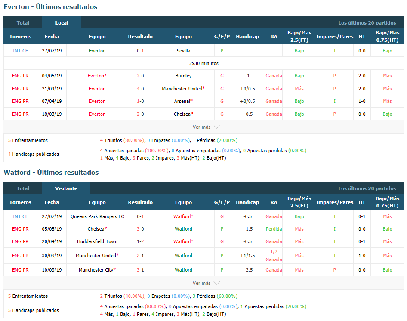The width and height of the screenshot is (407, 321).
Task: Click Watford - Últimos resultados heading
Action: coord(51,173)
